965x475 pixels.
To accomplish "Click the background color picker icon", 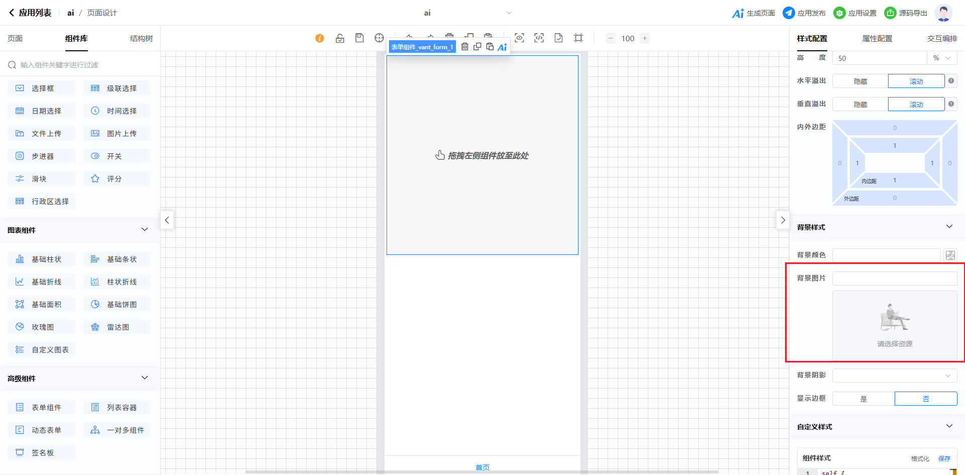I will (950, 255).
